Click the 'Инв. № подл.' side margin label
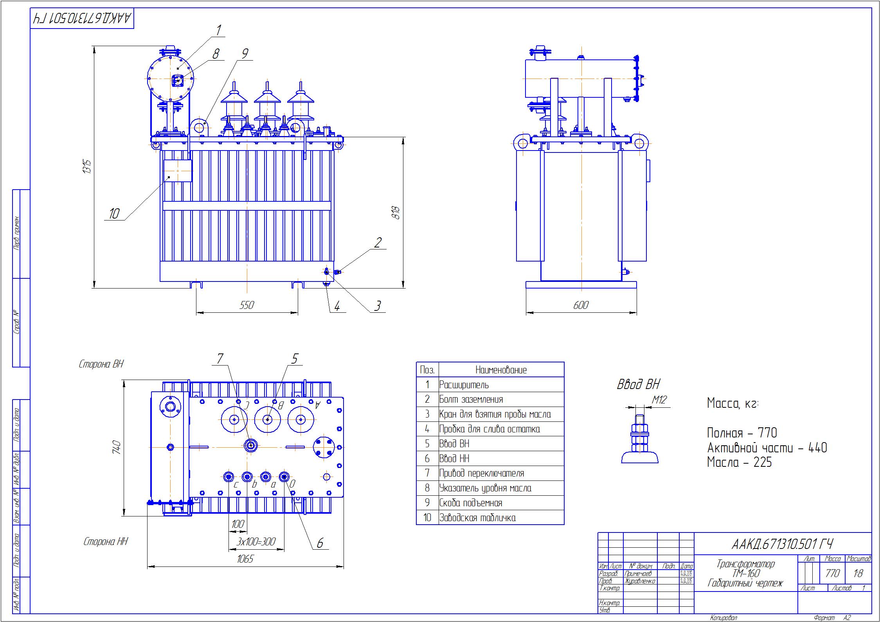The image size is (880, 622). [x=17, y=595]
